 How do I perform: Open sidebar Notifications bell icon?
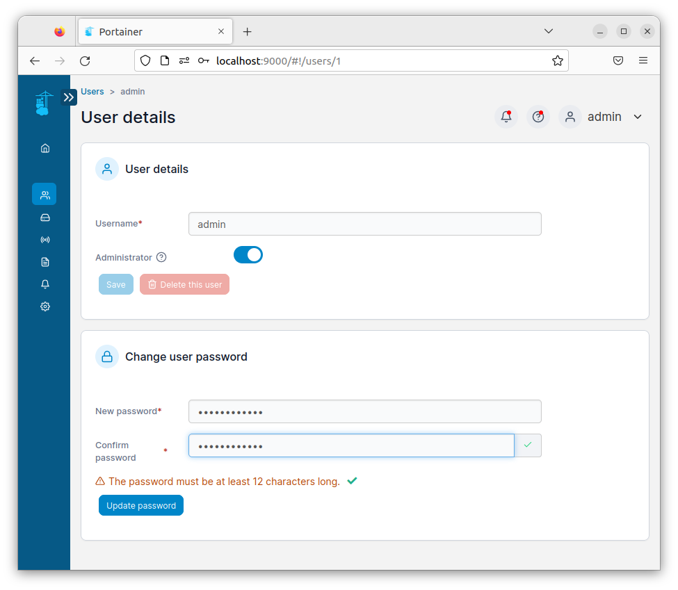pyautogui.click(x=45, y=284)
